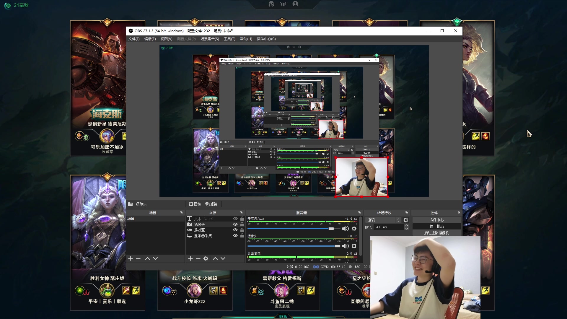
Task: Mute the 摄像头 audio speaker icon
Action: tap(345, 246)
